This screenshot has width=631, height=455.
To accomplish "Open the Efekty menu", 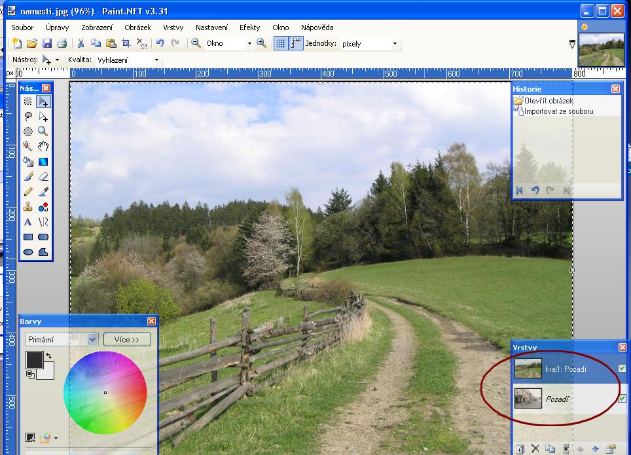I will (x=249, y=27).
